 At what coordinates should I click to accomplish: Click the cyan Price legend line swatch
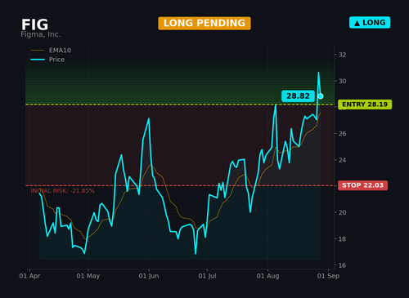pyautogui.click(x=38, y=60)
